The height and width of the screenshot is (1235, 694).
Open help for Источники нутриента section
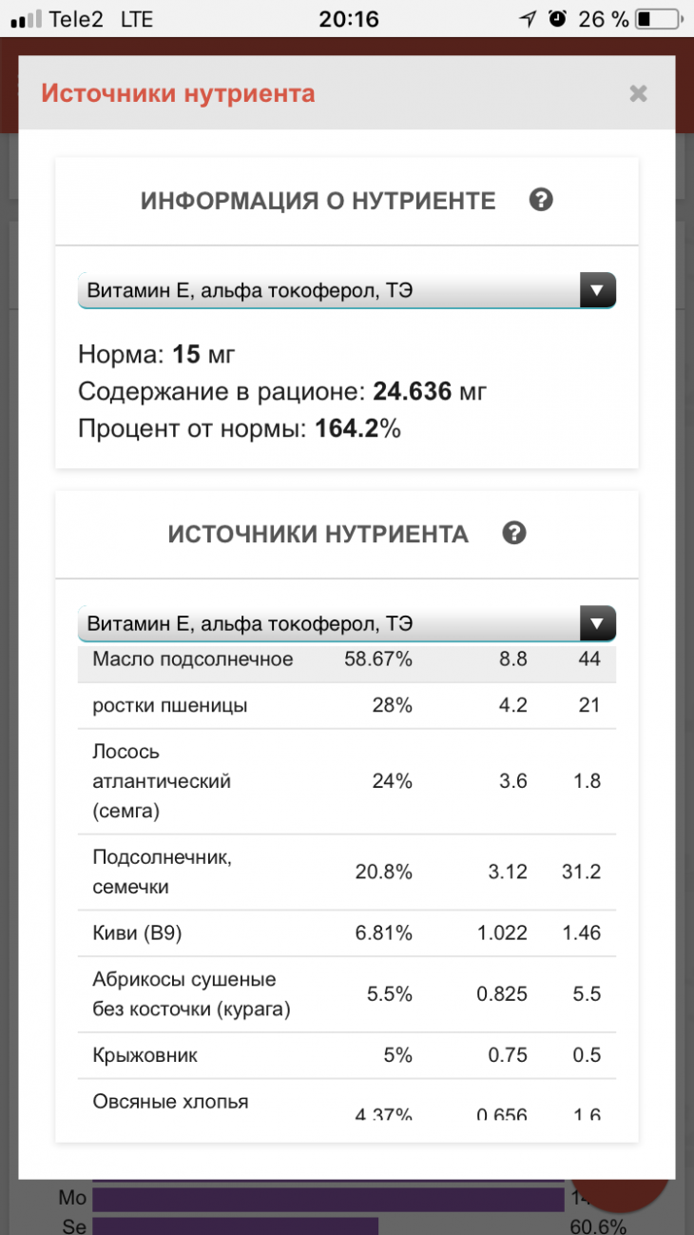[514, 533]
